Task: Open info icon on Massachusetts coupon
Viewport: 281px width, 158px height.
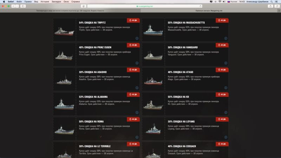Action: coord(226,38)
